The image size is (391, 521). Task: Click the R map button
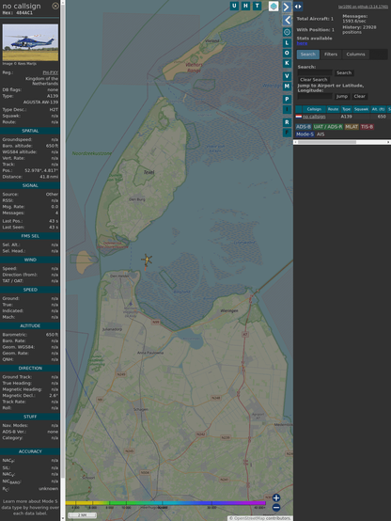287,122
